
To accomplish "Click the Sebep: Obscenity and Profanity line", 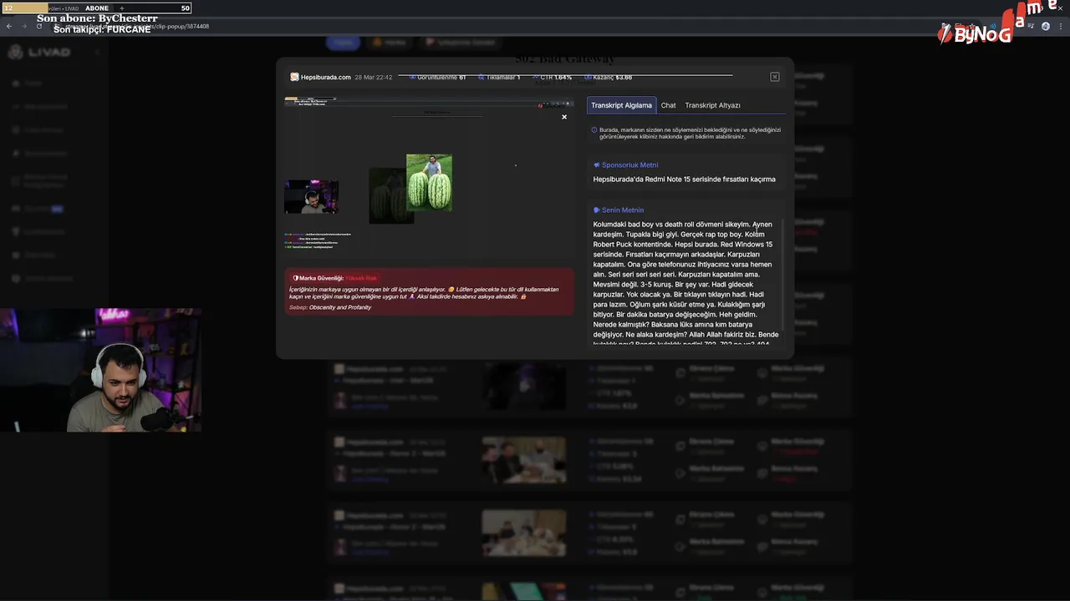I will (x=330, y=307).
